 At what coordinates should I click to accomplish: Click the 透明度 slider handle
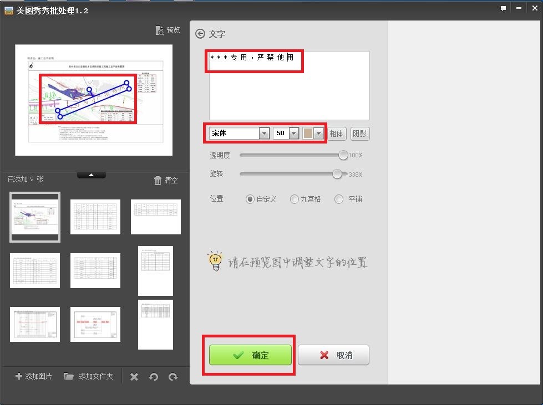click(x=343, y=155)
